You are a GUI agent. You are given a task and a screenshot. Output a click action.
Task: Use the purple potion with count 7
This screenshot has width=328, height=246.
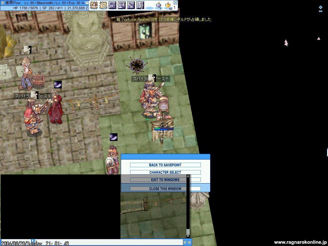(158, 6)
